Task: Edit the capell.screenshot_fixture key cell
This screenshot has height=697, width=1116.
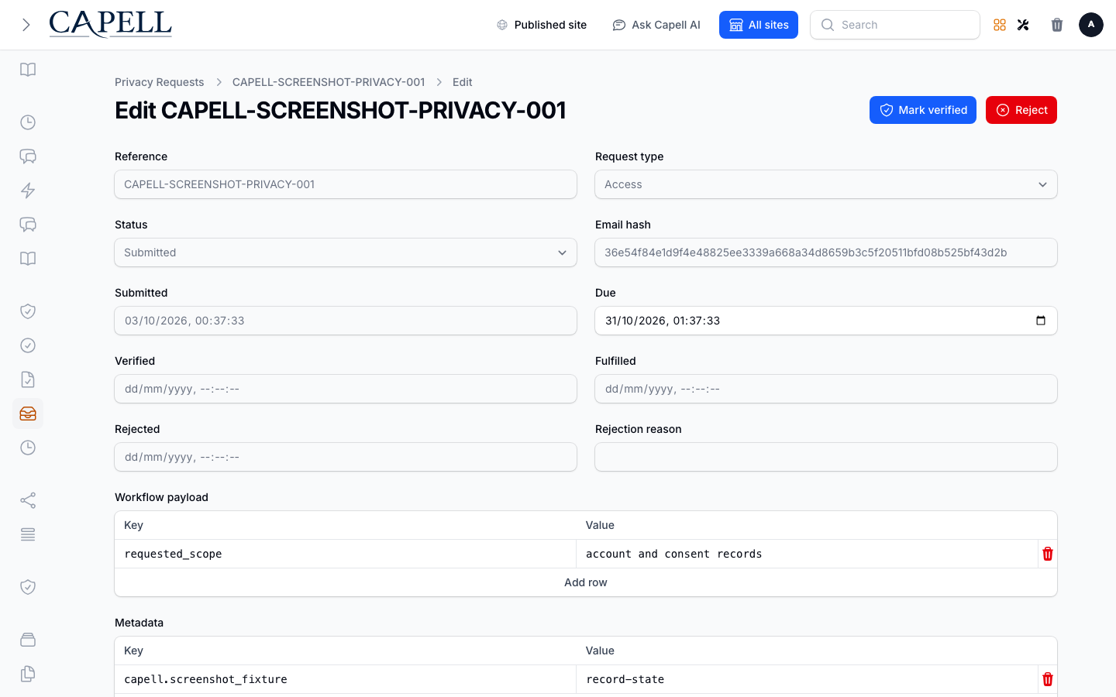Action: [346, 679]
